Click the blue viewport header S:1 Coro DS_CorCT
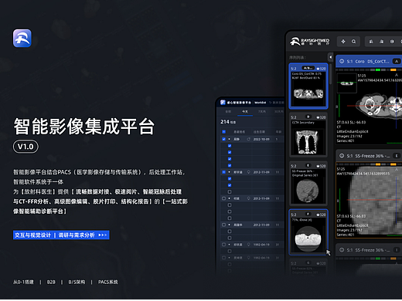The height and width of the screenshot is (301, 402). [369, 61]
